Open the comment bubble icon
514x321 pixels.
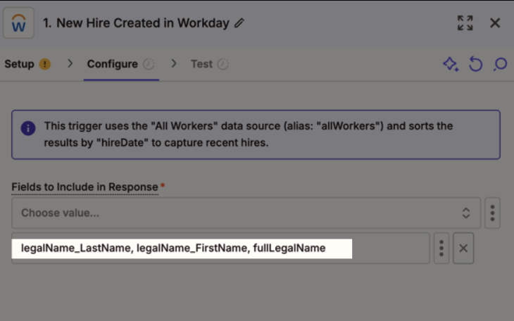pos(500,64)
